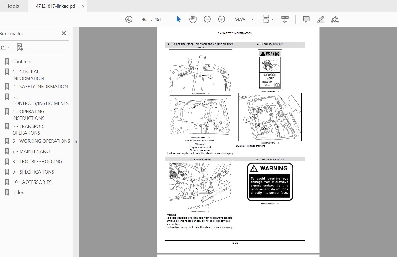Open 6 - WORKING OPERATIONS bookmark
The image size is (397, 257).
(41, 141)
